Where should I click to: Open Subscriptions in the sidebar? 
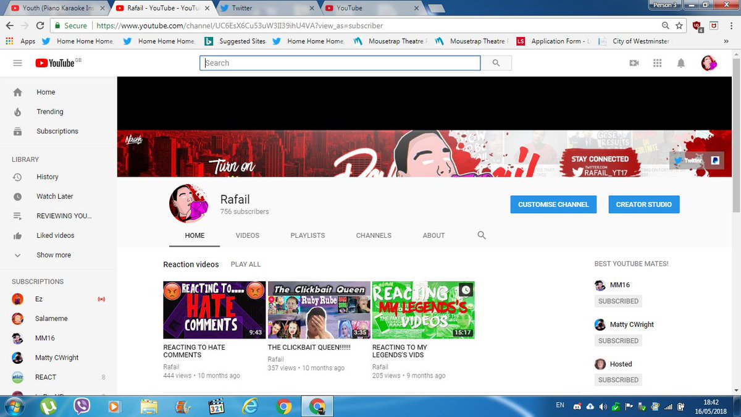pyautogui.click(x=59, y=132)
